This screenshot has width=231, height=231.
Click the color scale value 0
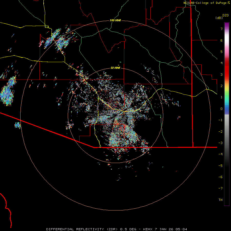tap(222, 109)
